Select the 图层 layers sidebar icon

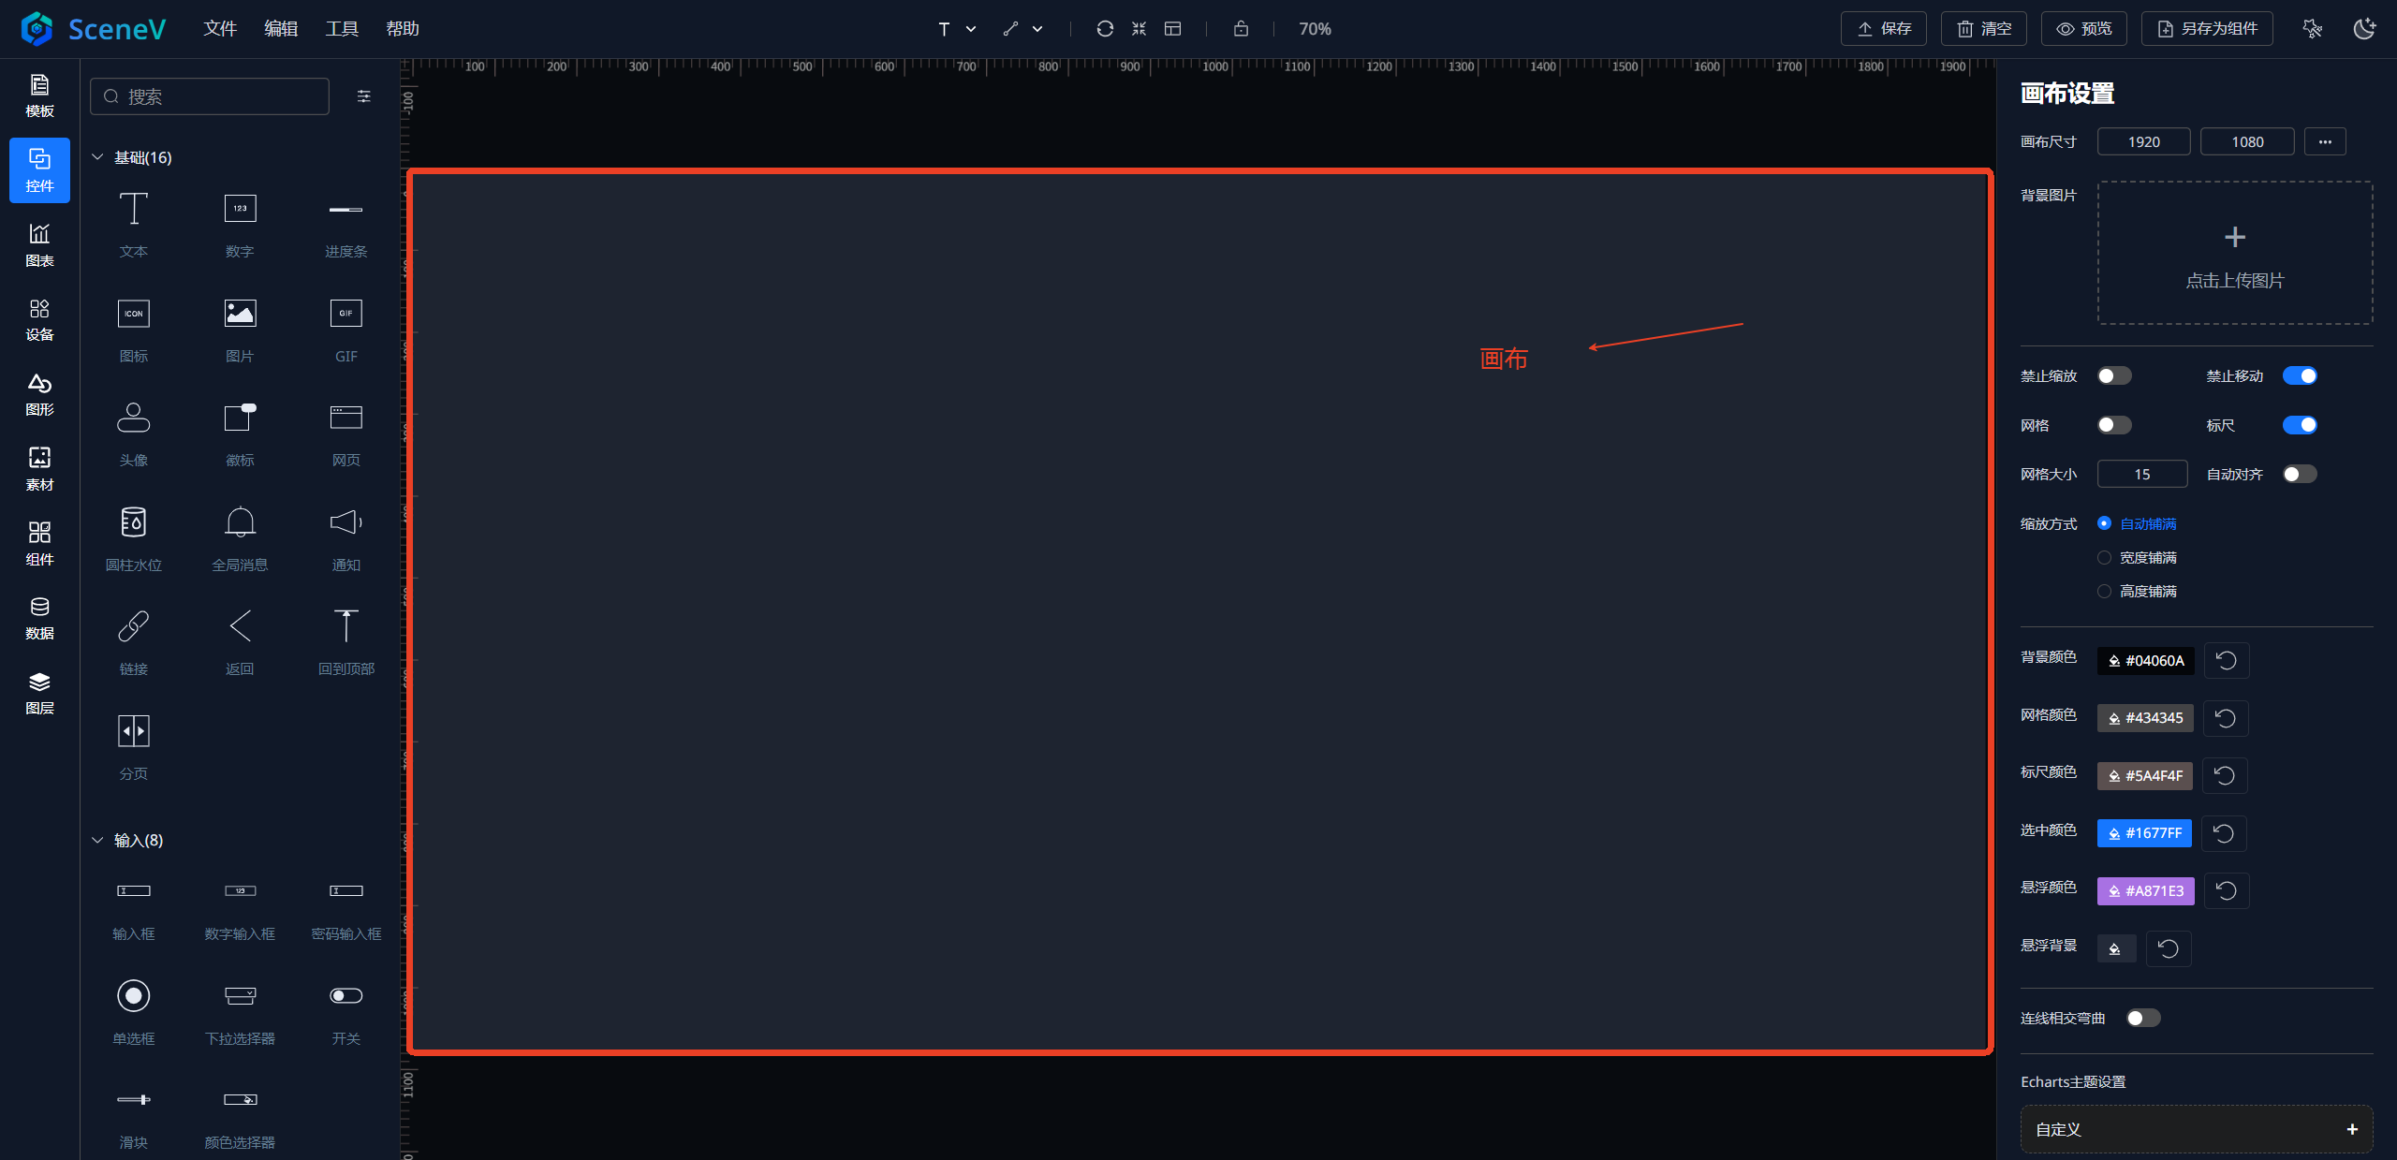click(x=39, y=693)
